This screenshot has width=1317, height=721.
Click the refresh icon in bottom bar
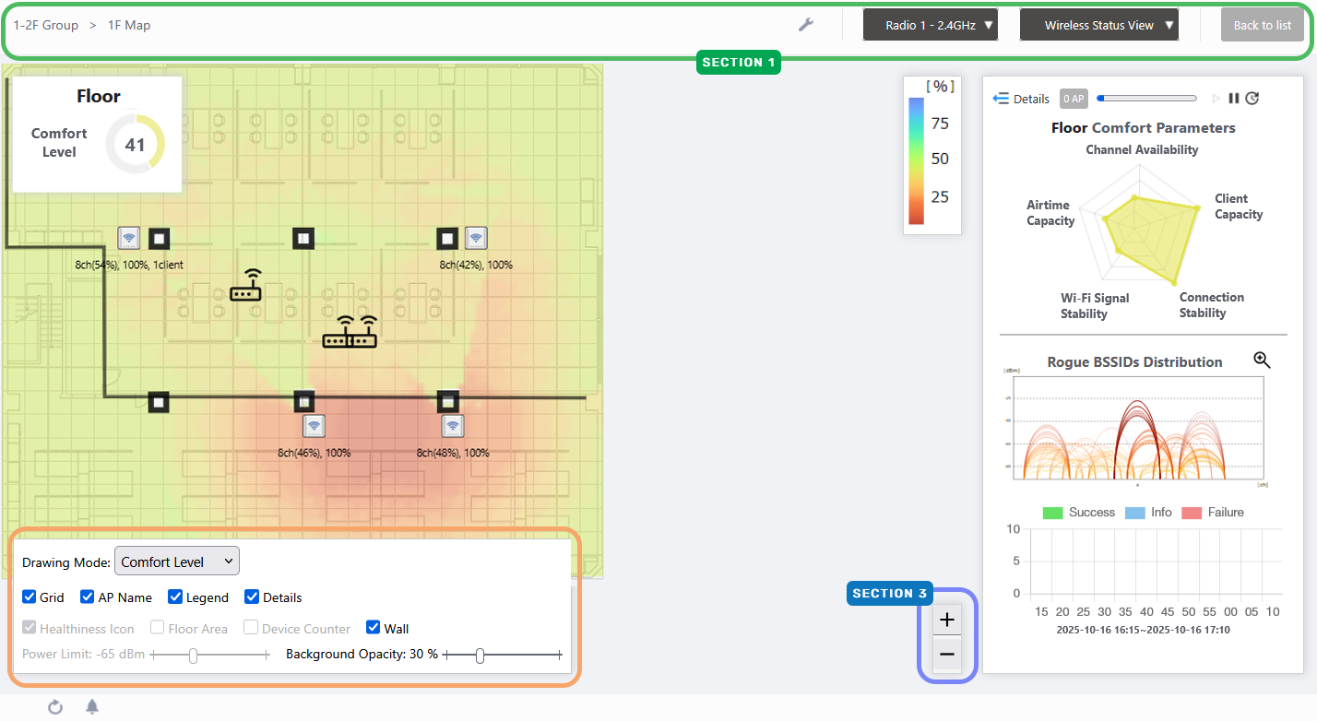click(55, 707)
